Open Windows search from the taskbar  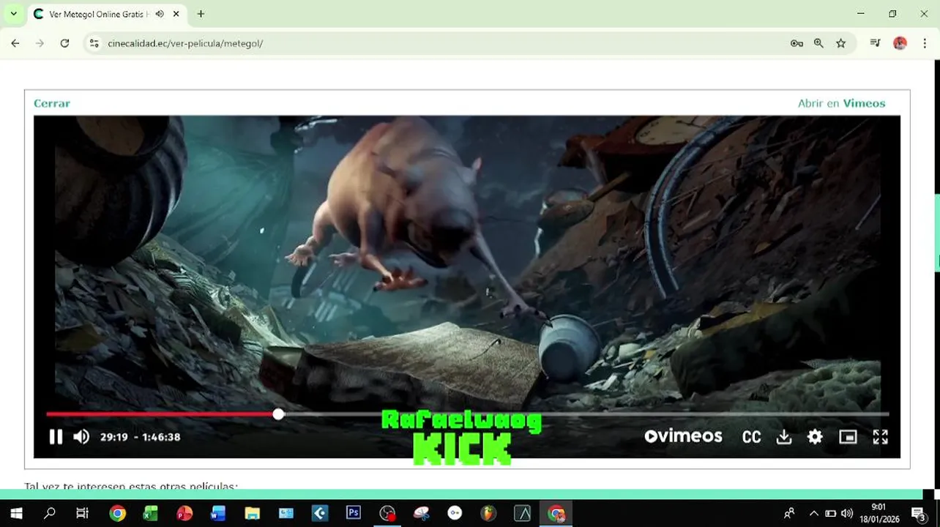pos(50,513)
